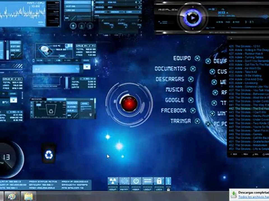
Task: Expand white dropdown arrow beside light-blue bar
Action: [x=87, y=66]
